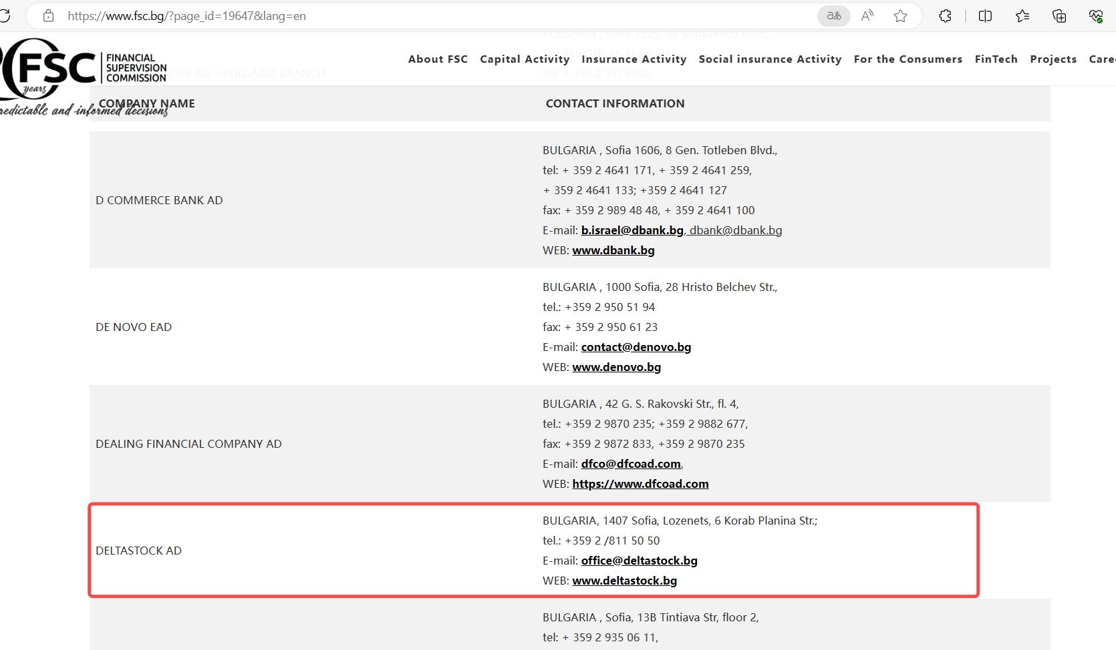Open the Insurance Activity menu
The width and height of the screenshot is (1116, 650).
[x=634, y=59]
